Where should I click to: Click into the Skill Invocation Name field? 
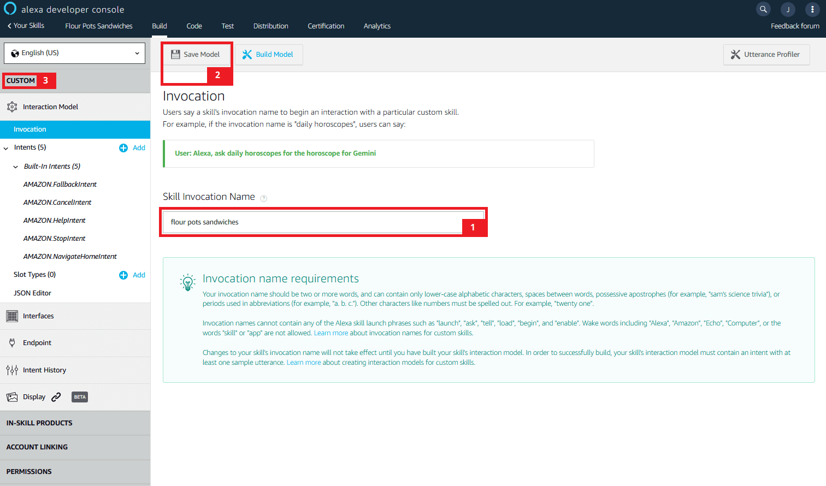click(x=311, y=222)
